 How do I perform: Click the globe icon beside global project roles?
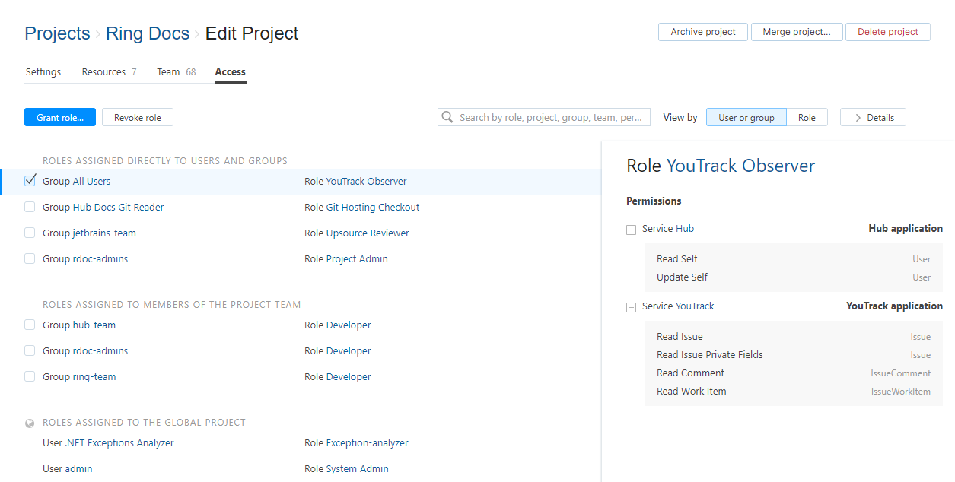point(30,423)
